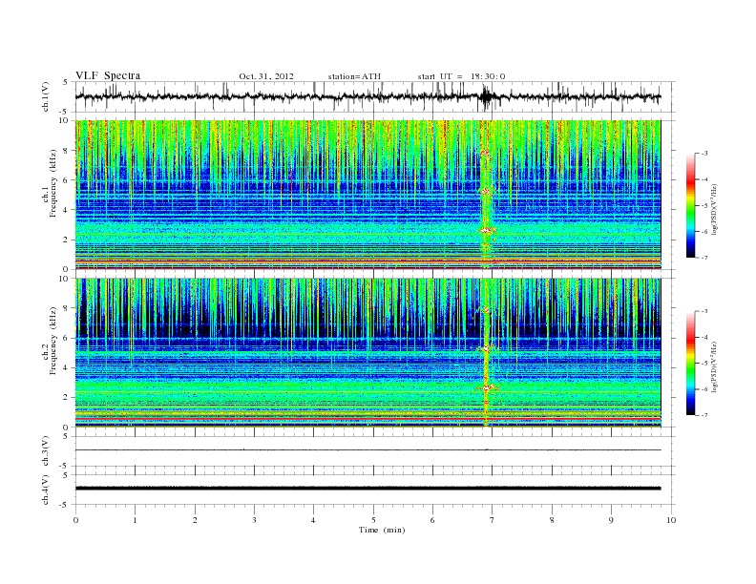
Task: Click the ch.1 waveform spike near 7 minutes
Action: click(x=486, y=98)
